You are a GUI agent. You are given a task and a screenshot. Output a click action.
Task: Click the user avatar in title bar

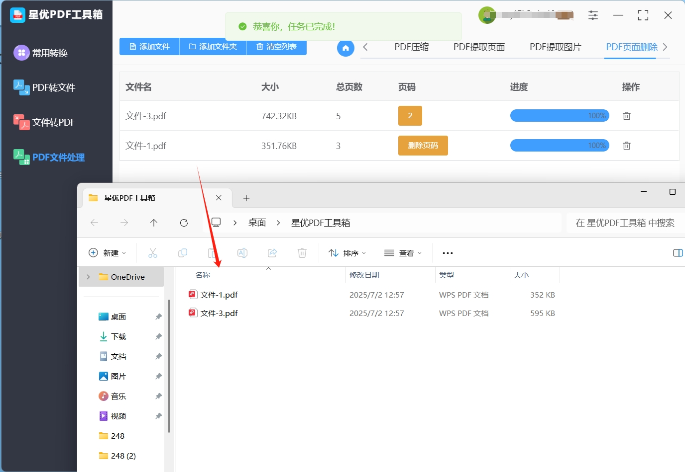tap(487, 15)
